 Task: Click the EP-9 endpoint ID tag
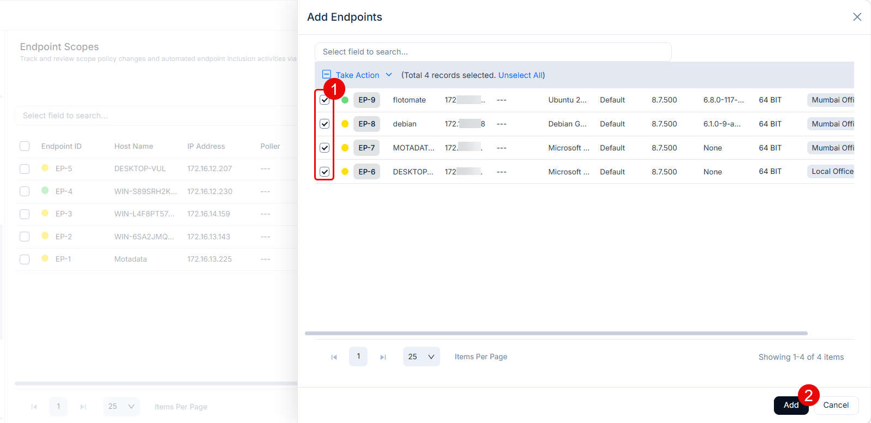(367, 100)
